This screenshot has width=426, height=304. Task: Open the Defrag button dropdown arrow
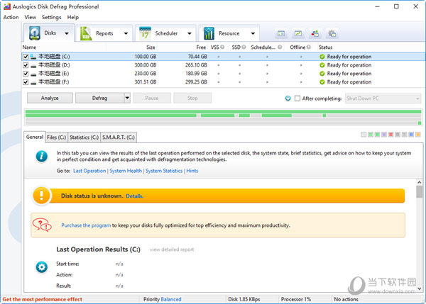[x=127, y=98]
